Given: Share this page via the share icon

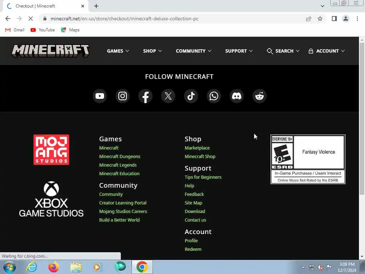Looking at the screenshot, I should [x=309, y=19].
